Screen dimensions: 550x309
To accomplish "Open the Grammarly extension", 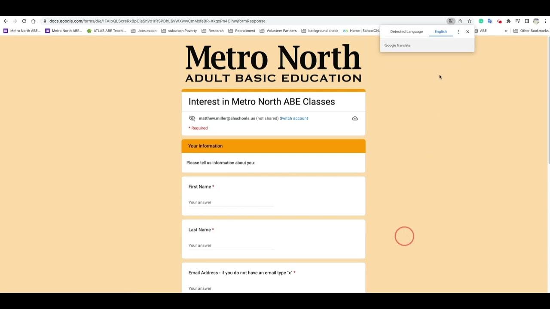I will tap(481, 21).
